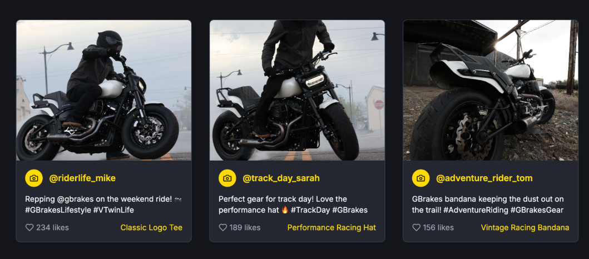Image resolution: width=589 pixels, height=259 pixels.
Task: Click camera icon beside @adventure_rider_tom
Action: coord(420,178)
